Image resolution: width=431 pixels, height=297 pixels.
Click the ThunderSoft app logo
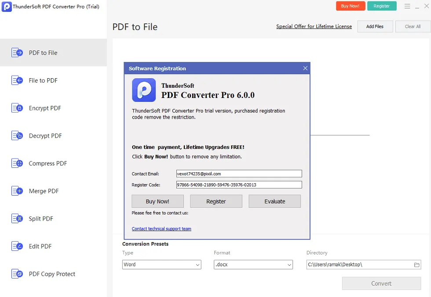click(x=6, y=7)
